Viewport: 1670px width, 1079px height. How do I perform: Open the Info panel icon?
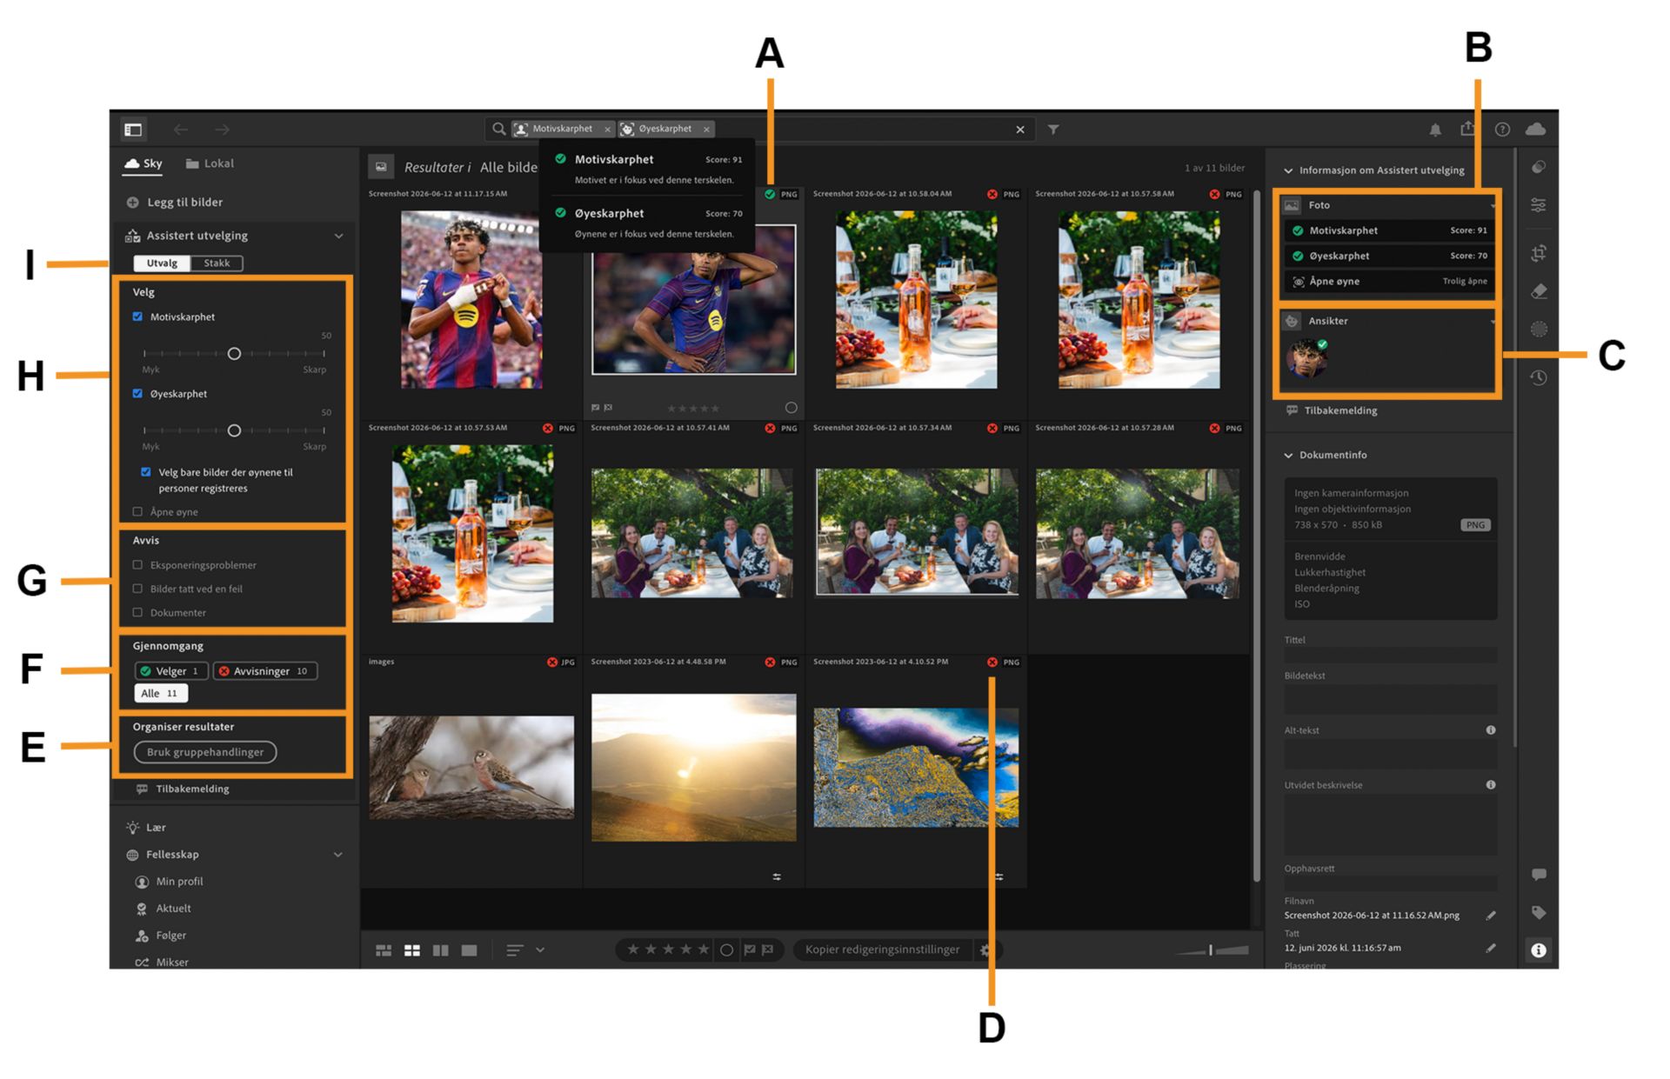tap(1539, 950)
